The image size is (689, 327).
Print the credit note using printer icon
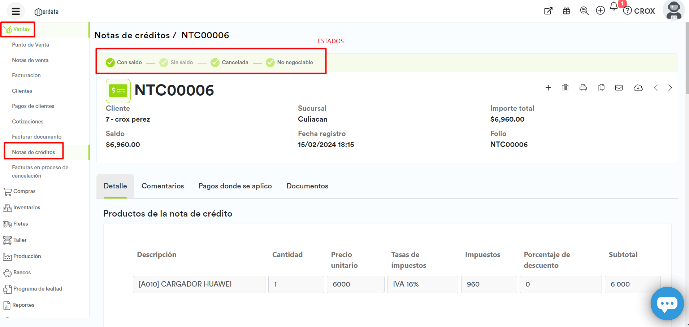tap(583, 88)
